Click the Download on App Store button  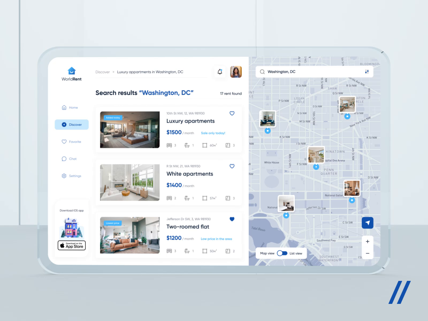[72, 245]
